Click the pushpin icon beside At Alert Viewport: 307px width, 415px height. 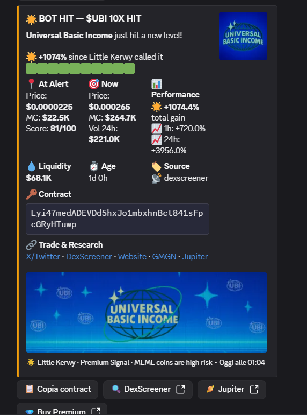point(31,84)
